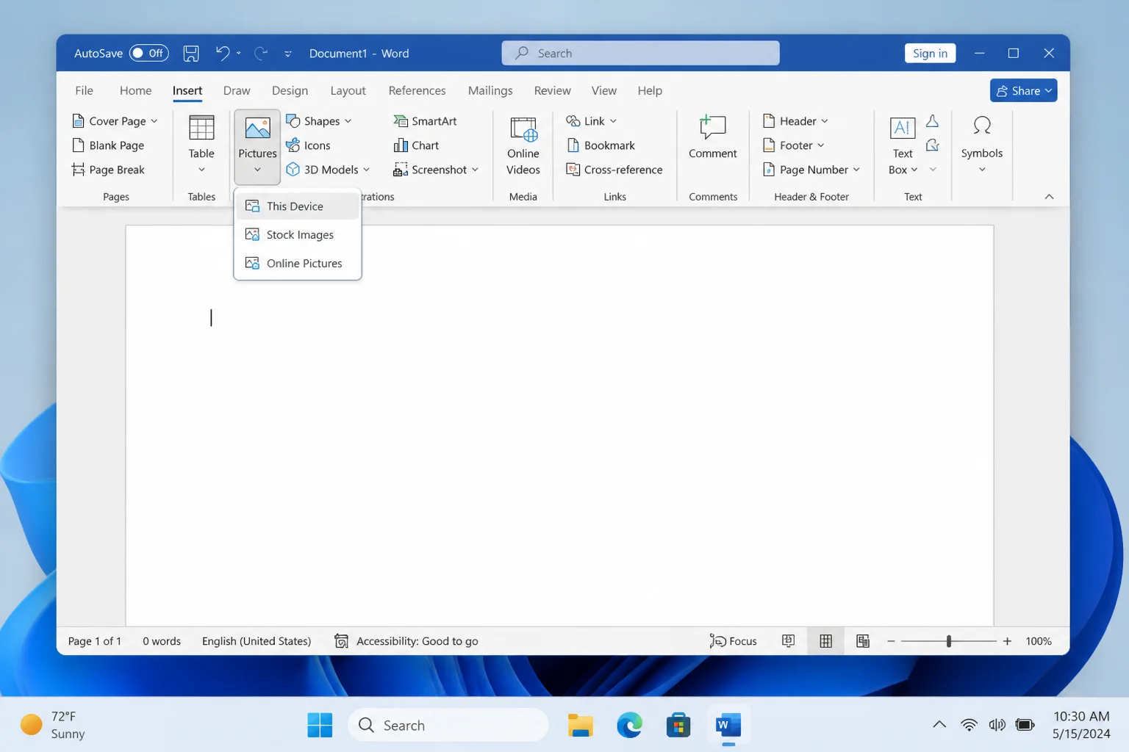Select Stock Images menu entry

pos(298,235)
